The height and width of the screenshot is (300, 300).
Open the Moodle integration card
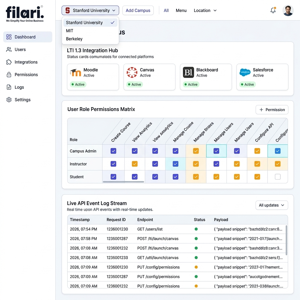pos(93,77)
